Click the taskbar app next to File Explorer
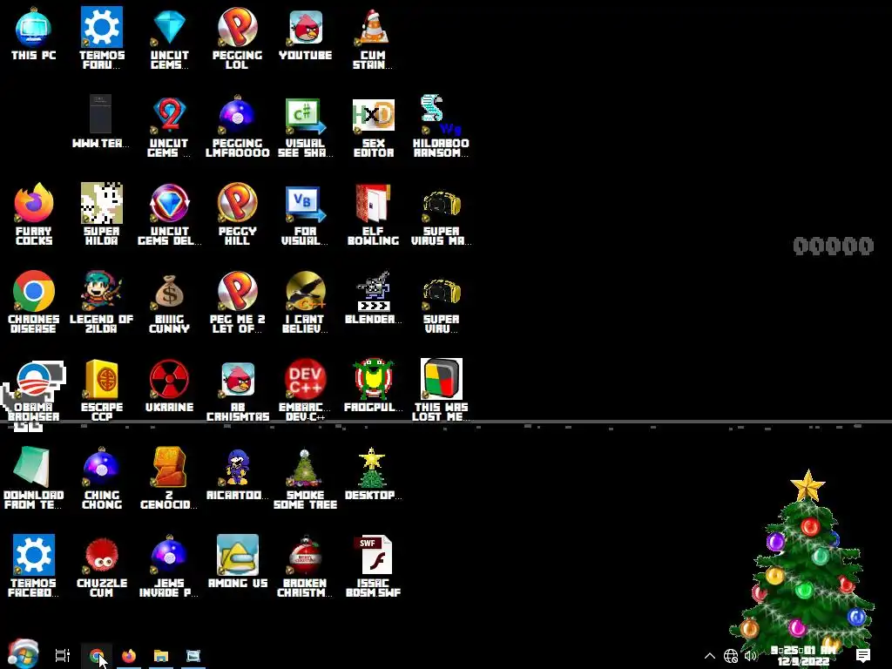The image size is (892, 669). tap(193, 656)
